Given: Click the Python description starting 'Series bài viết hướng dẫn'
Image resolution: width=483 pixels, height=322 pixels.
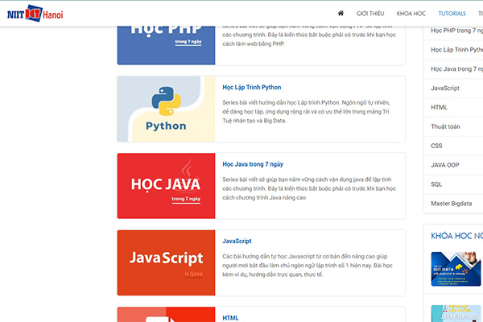Looking at the screenshot, I should pyautogui.click(x=306, y=112).
